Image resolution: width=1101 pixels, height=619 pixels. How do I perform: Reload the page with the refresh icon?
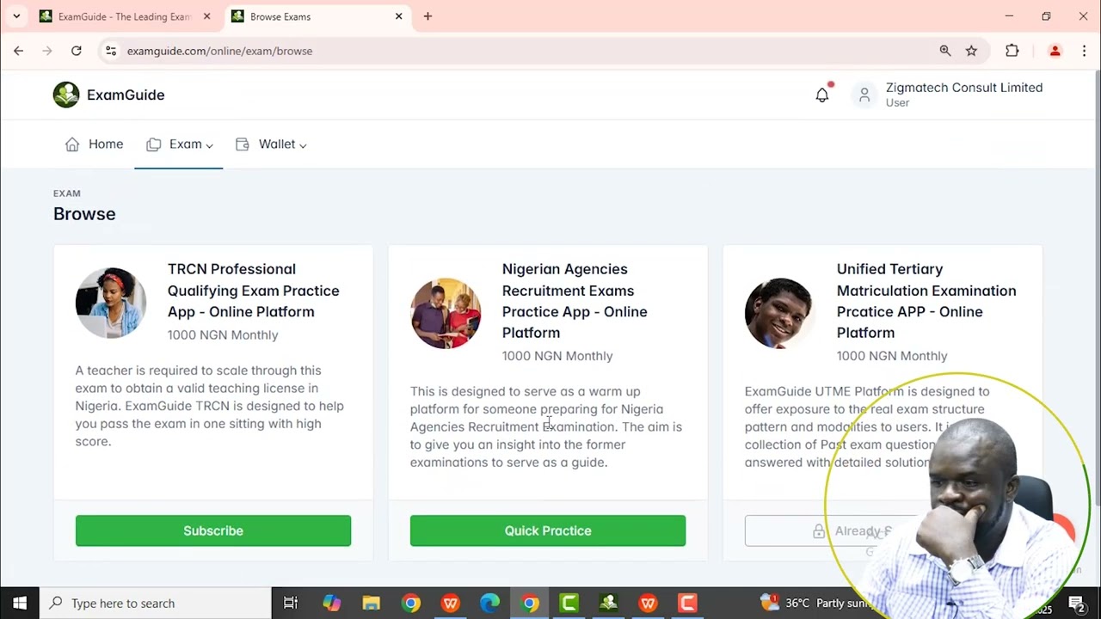(x=76, y=51)
